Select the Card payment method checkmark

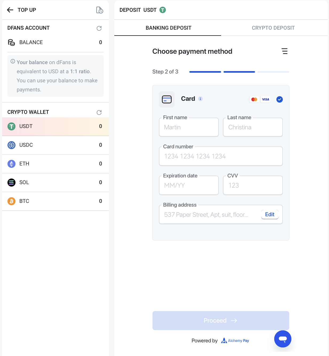point(280,99)
